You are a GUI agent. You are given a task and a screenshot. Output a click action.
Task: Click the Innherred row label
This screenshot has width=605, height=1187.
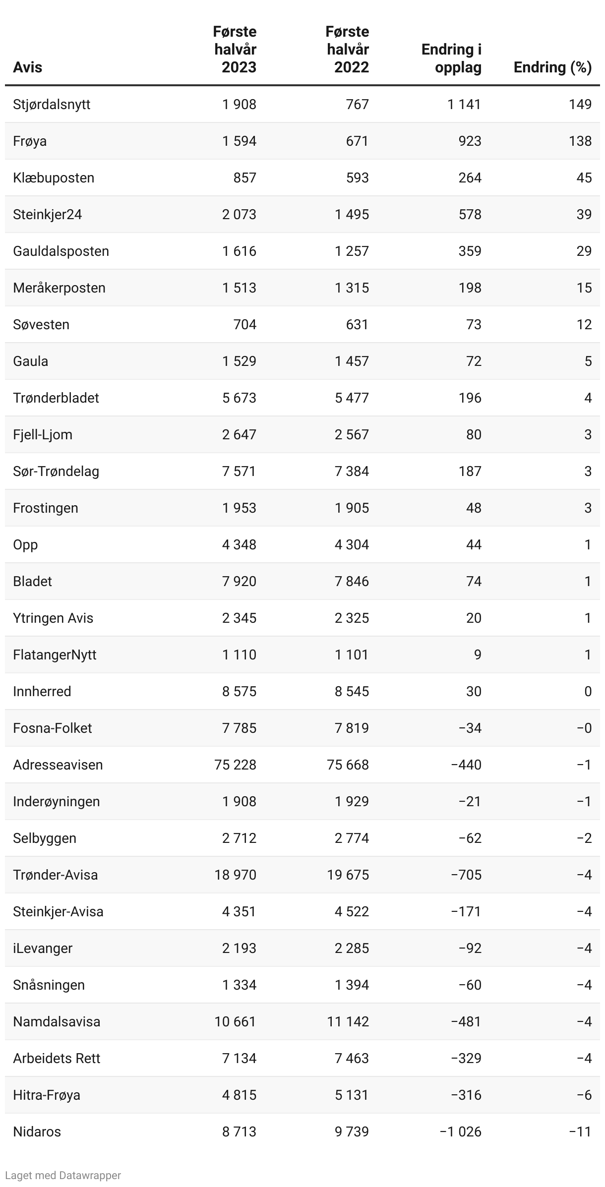(x=42, y=692)
